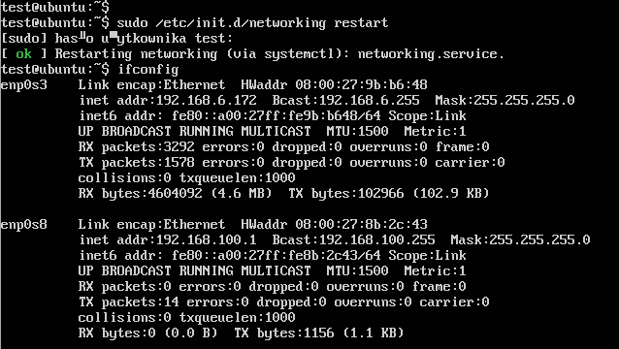
Task: Click the IP address 192.168.6.172
Action: click(x=207, y=101)
